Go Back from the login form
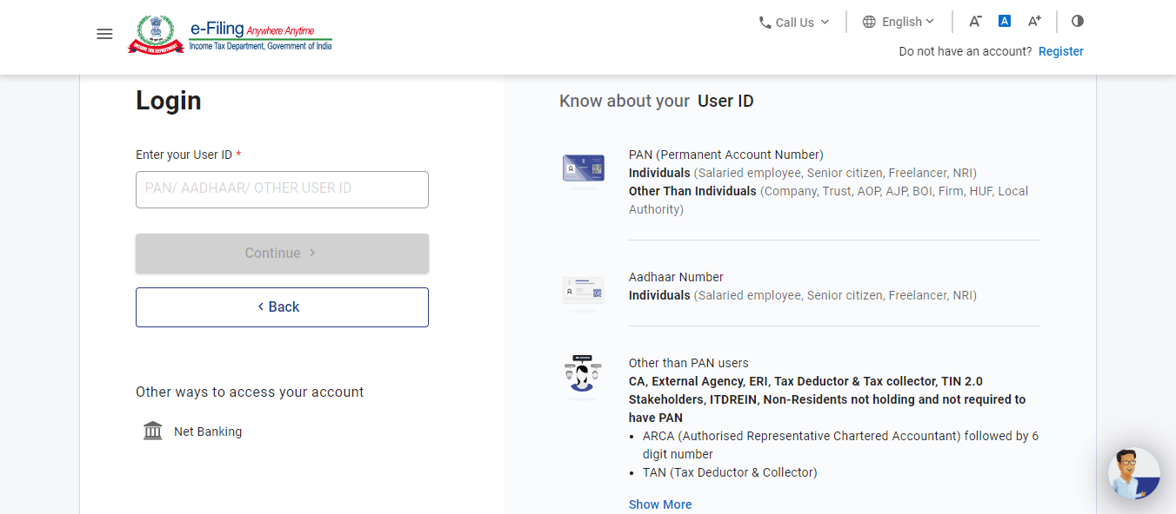The height and width of the screenshot is (514, 1176). (x=282, y=307)
